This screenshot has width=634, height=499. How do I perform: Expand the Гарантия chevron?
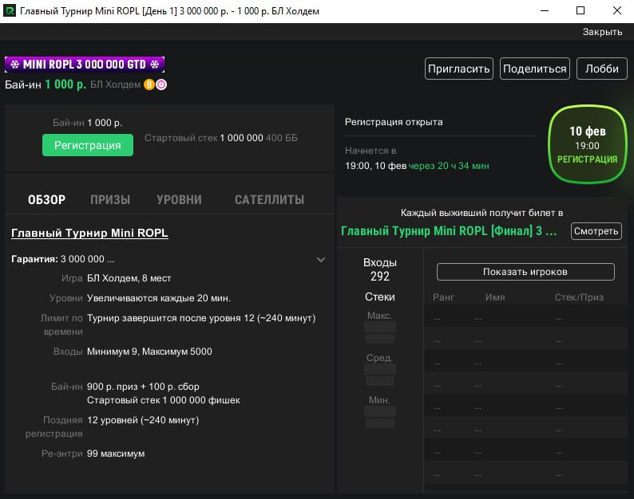click(x=321, y=260)
